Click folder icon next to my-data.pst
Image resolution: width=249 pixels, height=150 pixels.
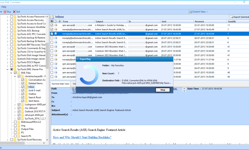[x=22, y=108]
